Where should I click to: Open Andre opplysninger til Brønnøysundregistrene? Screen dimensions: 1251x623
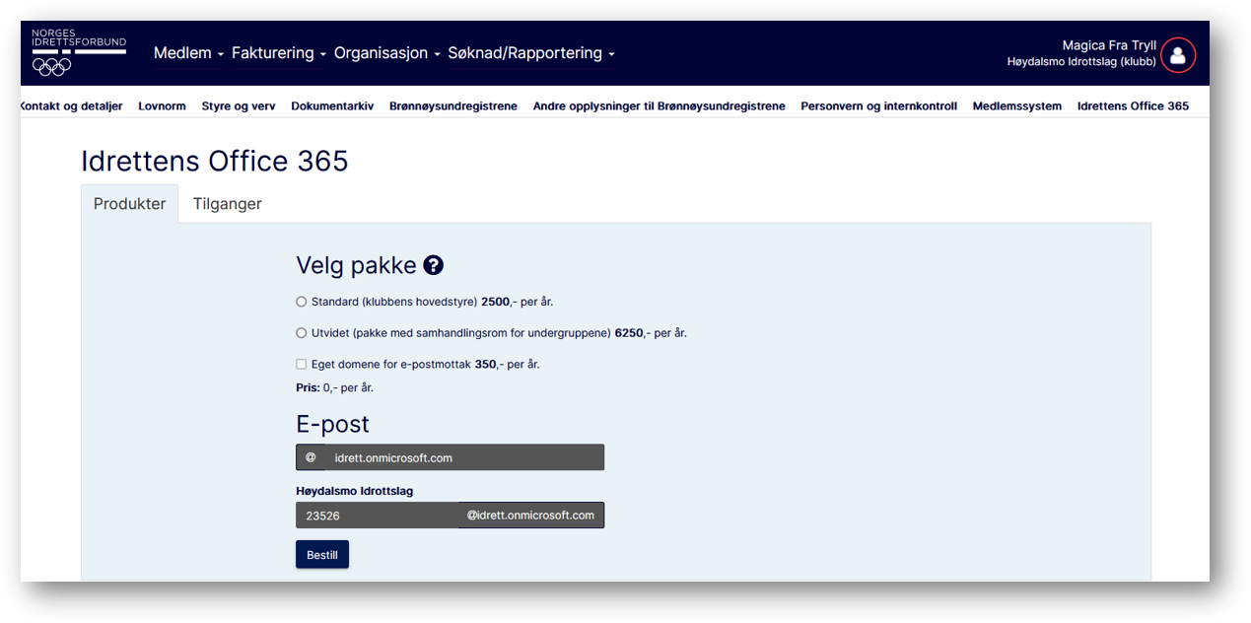tap(660, 106)
